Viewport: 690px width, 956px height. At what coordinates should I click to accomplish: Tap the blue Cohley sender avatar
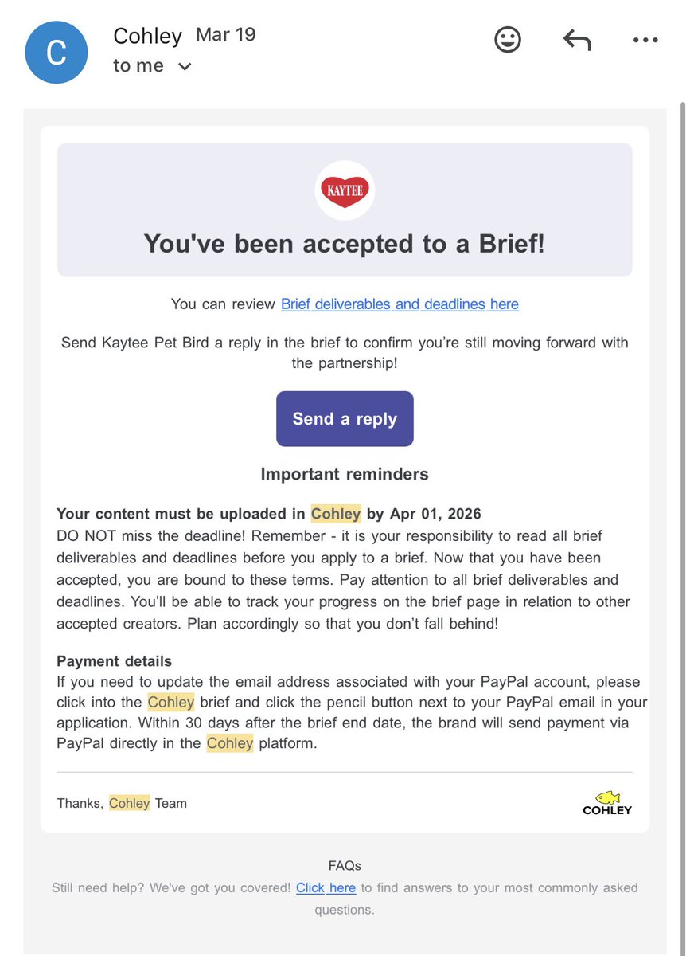point(56,53)
